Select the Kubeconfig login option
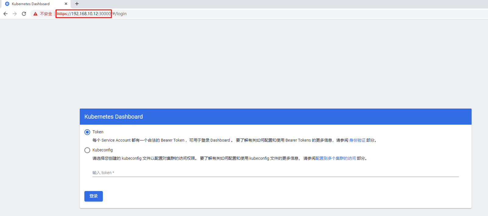 (x=87, y=150)
